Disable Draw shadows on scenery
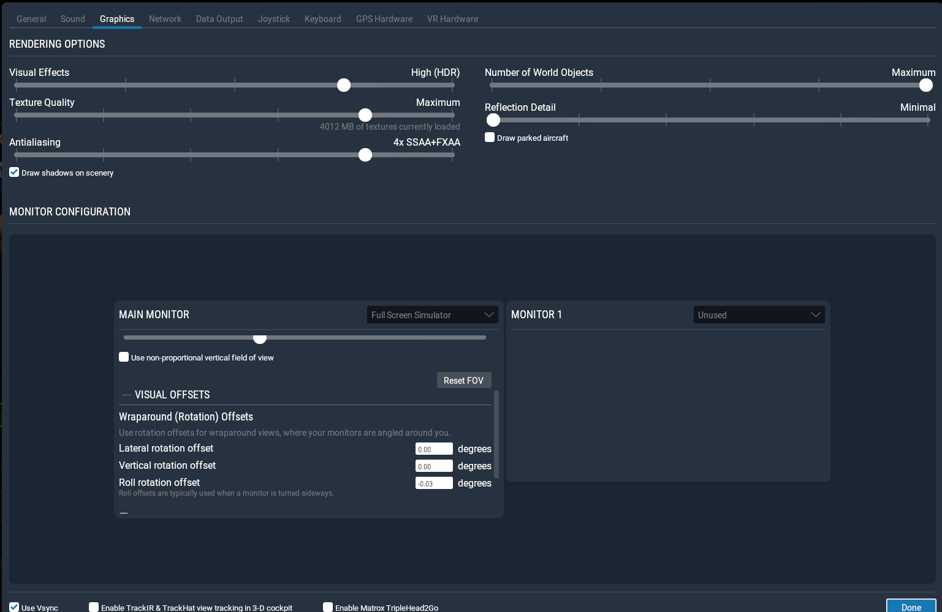This screenshot has width=942, height=612. 14,172
